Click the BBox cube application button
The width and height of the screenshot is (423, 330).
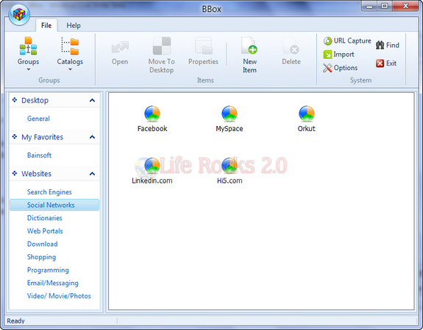click(x=19, y=14)
